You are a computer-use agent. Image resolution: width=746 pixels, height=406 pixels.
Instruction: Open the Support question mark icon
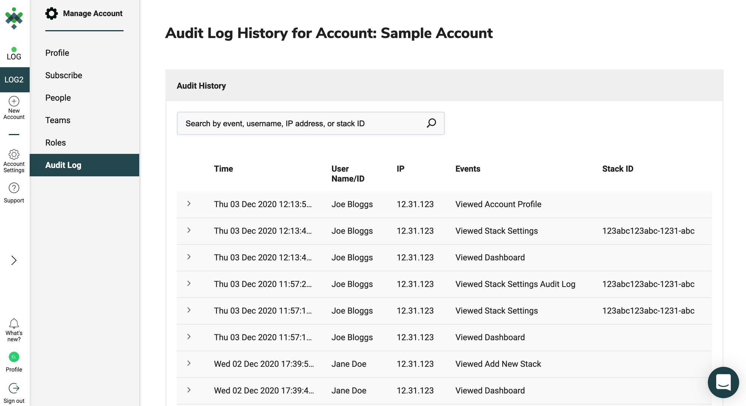click(14, 188)
